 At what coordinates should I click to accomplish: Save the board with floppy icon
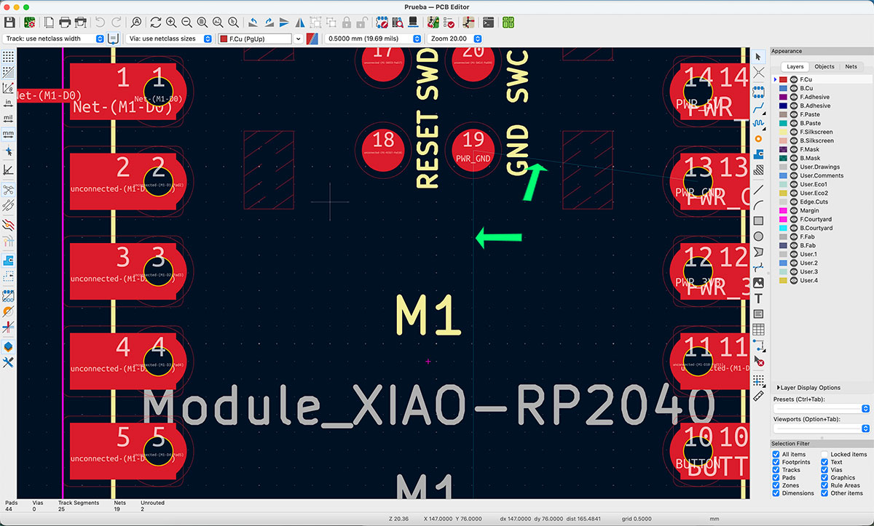pos(9,23)
